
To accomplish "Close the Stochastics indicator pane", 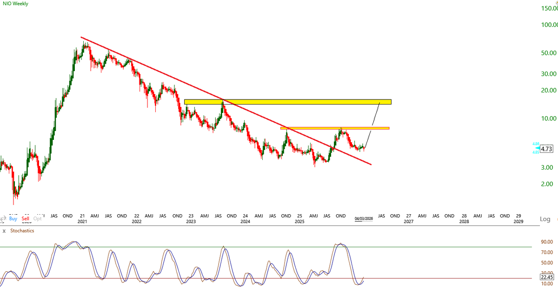I will [4, 230].
